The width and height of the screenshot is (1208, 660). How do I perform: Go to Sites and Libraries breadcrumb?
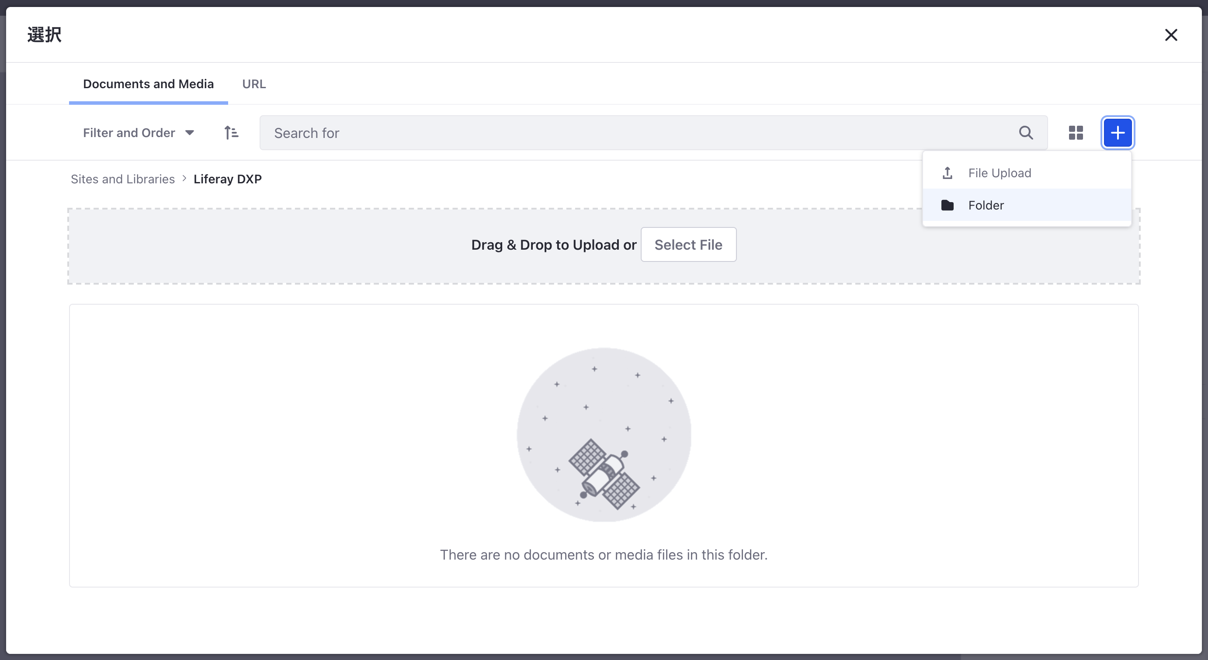coord(122,179)
